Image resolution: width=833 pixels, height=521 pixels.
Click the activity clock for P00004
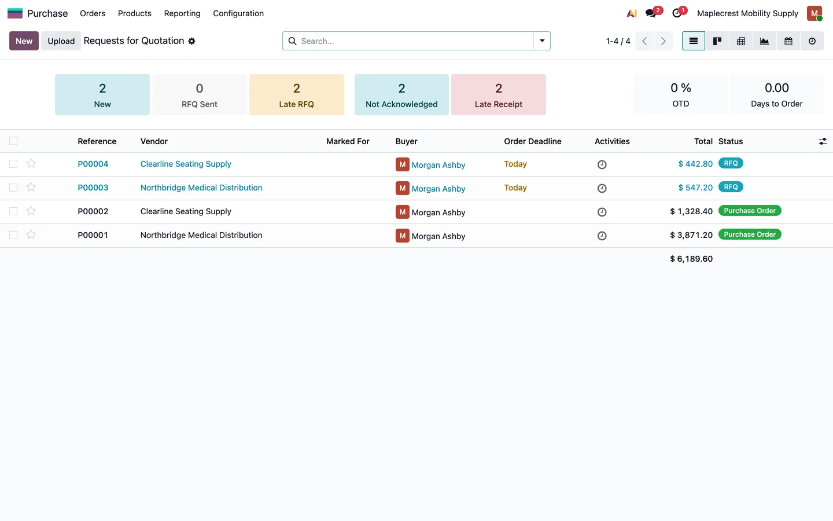pyautogui.click(x=602, y=164)
